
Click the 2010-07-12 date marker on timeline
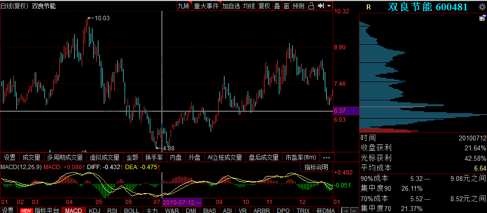(x=182, y=202)
